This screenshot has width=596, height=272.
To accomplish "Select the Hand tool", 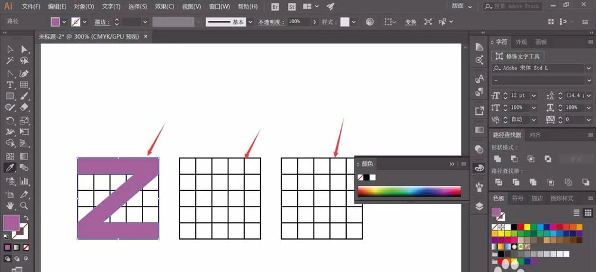I will 10,205.
